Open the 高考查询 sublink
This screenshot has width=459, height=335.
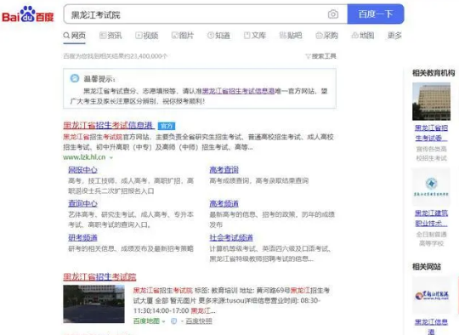point(224,170)
